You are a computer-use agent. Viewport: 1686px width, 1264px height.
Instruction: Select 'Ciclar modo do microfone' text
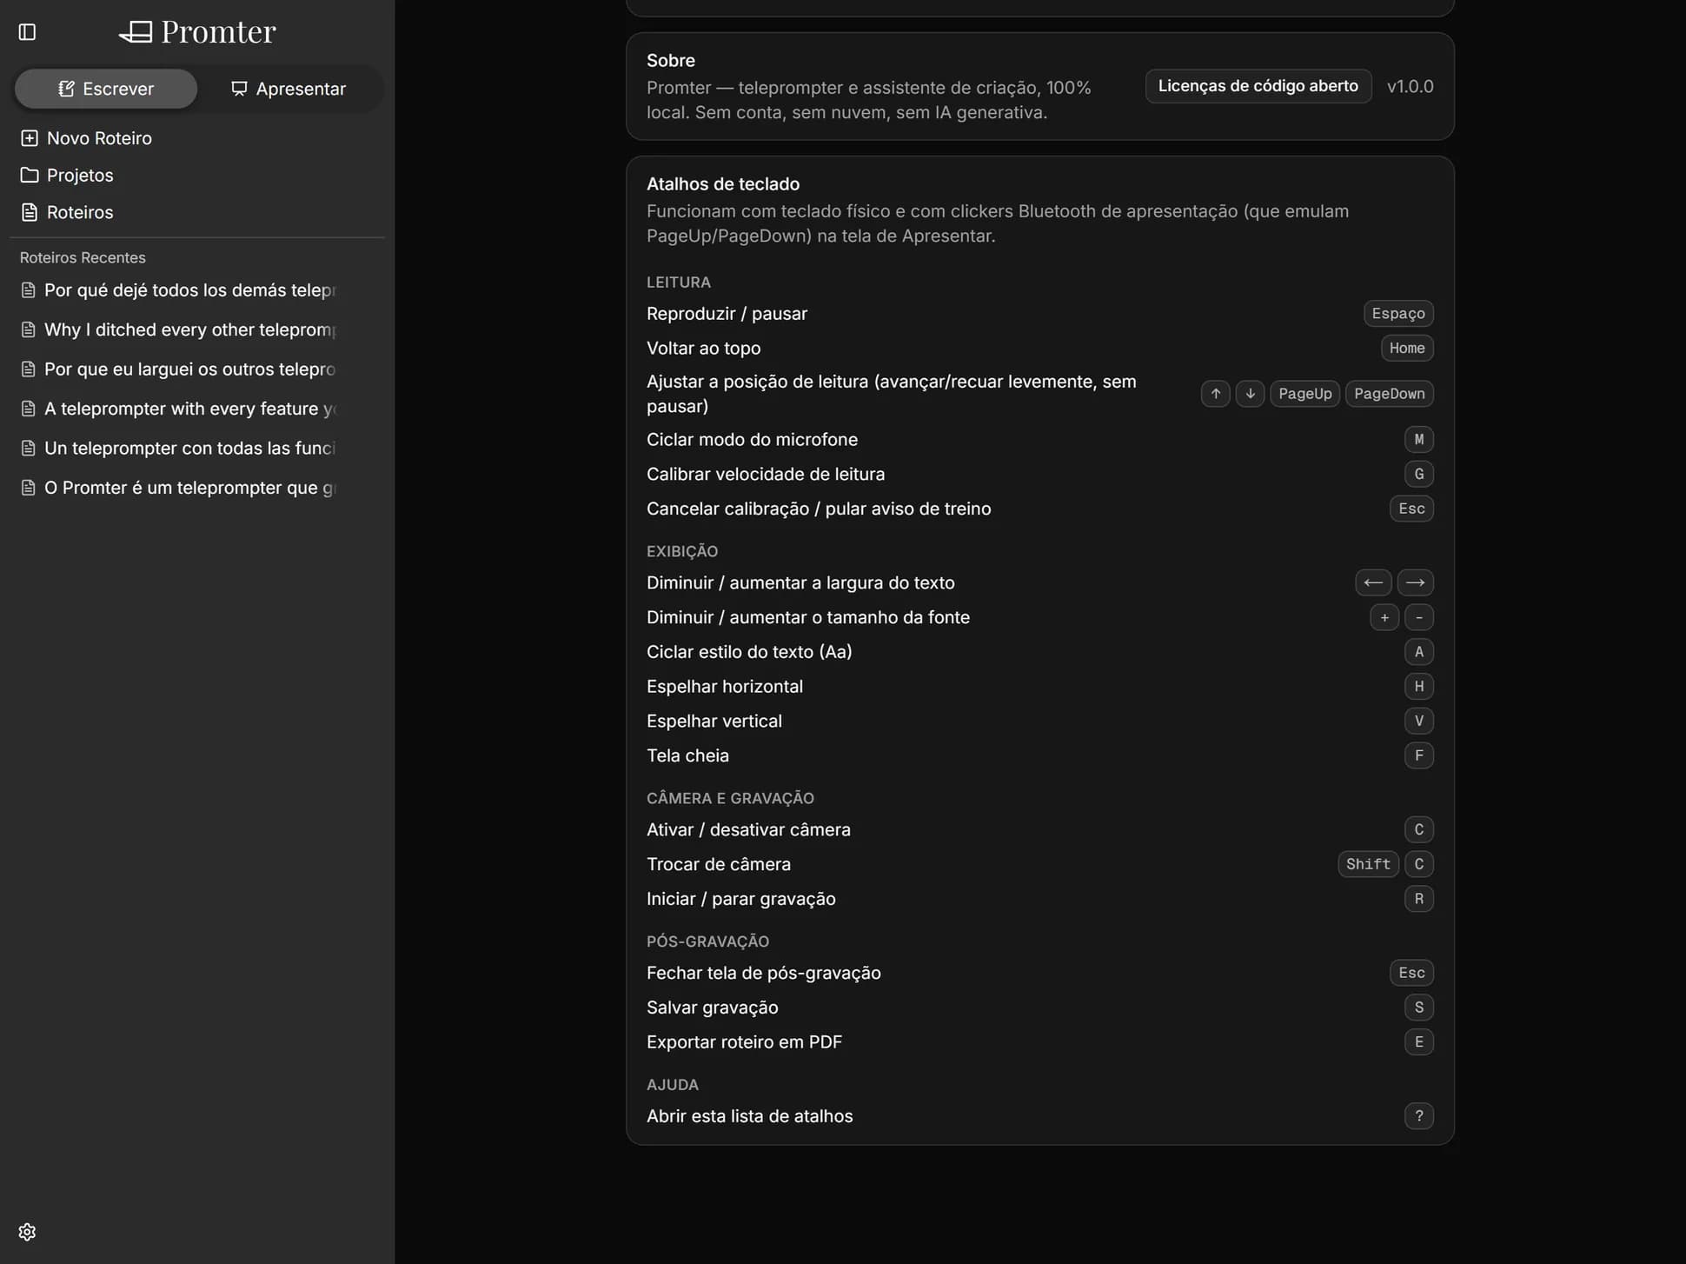click(x=752, y=440)
